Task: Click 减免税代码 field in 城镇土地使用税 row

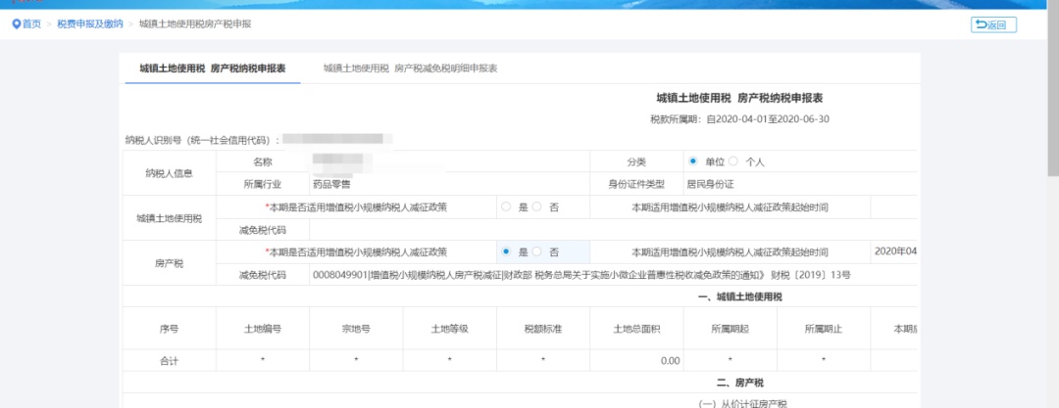Action: [588, 230]
